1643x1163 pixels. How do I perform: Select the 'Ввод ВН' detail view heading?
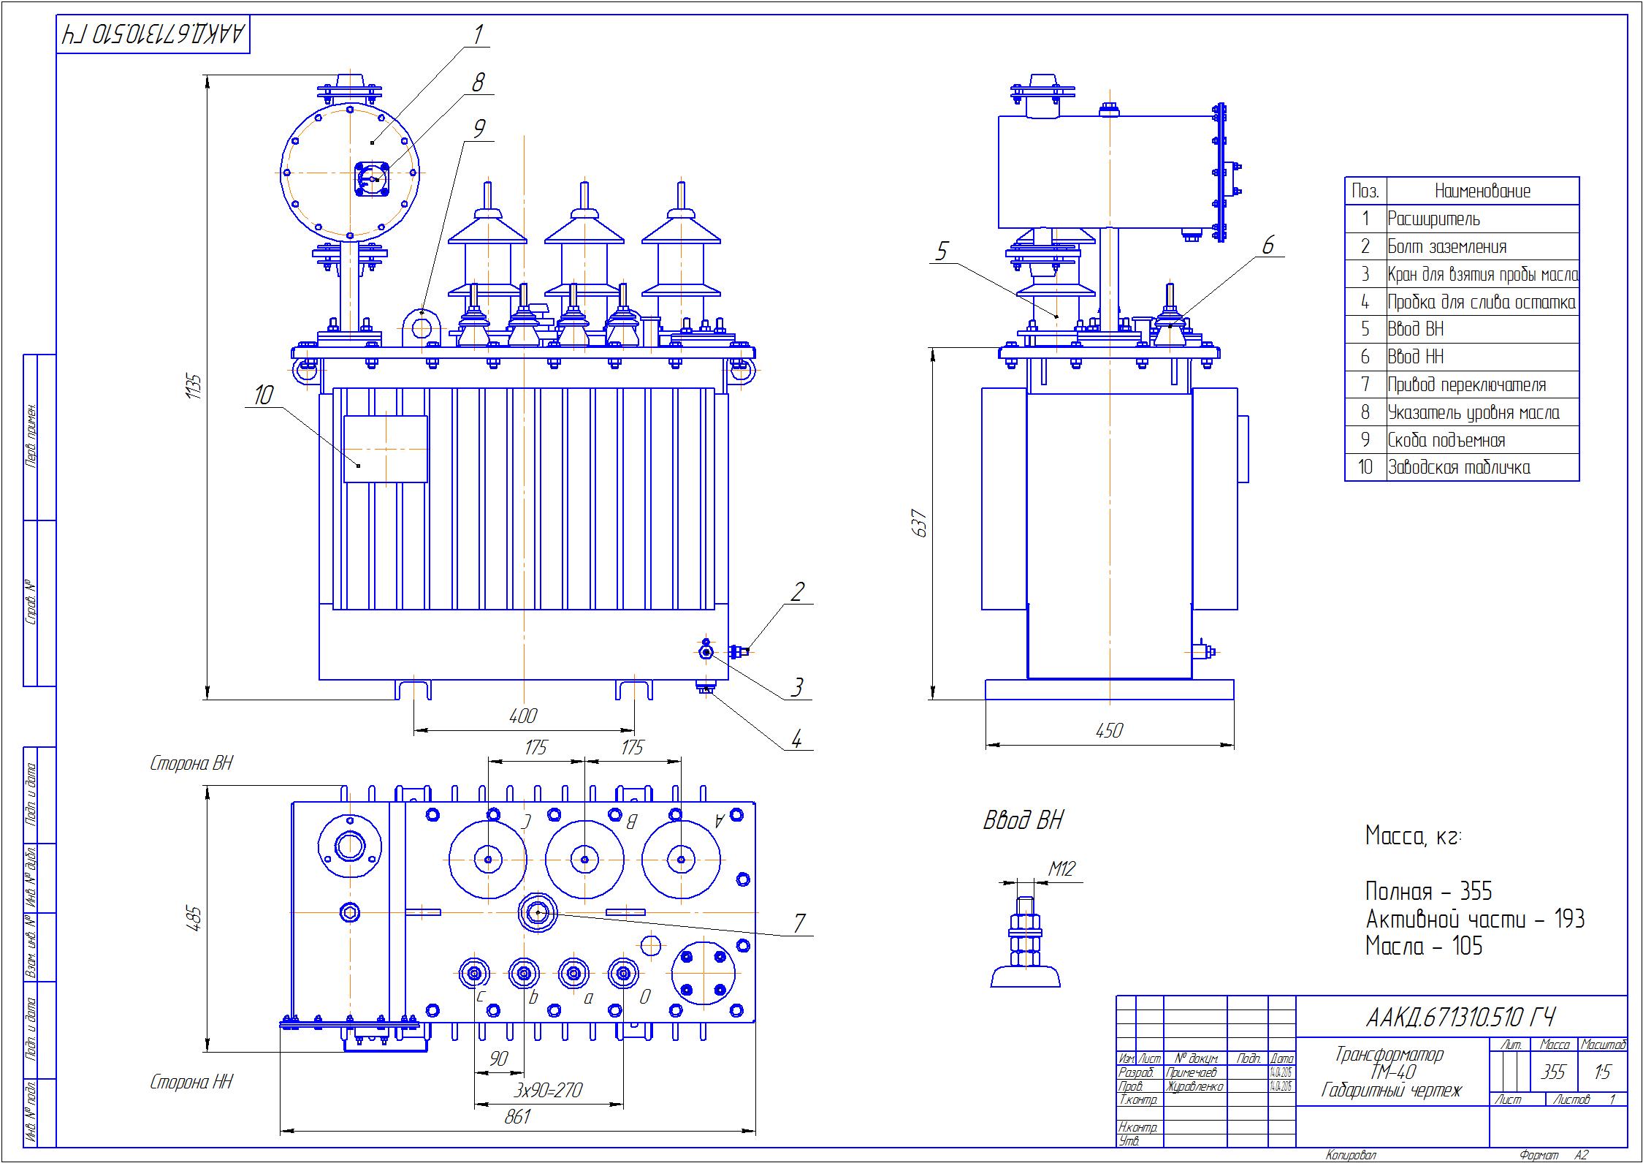(x=1023, y=822)
